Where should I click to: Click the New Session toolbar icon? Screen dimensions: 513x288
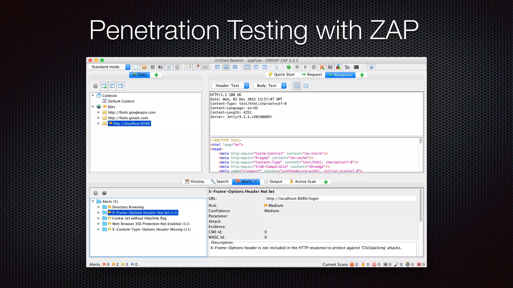coord(136,67)
